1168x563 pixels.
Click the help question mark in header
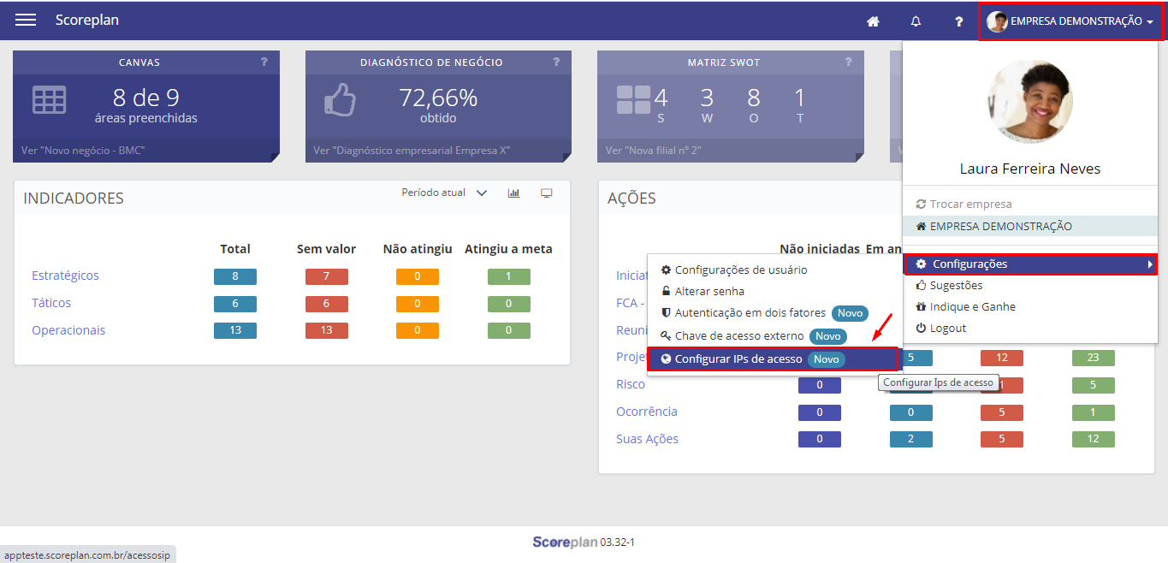coord(959,21)
